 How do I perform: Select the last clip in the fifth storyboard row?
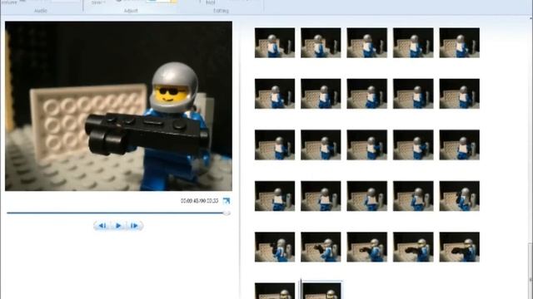(459, 247)
